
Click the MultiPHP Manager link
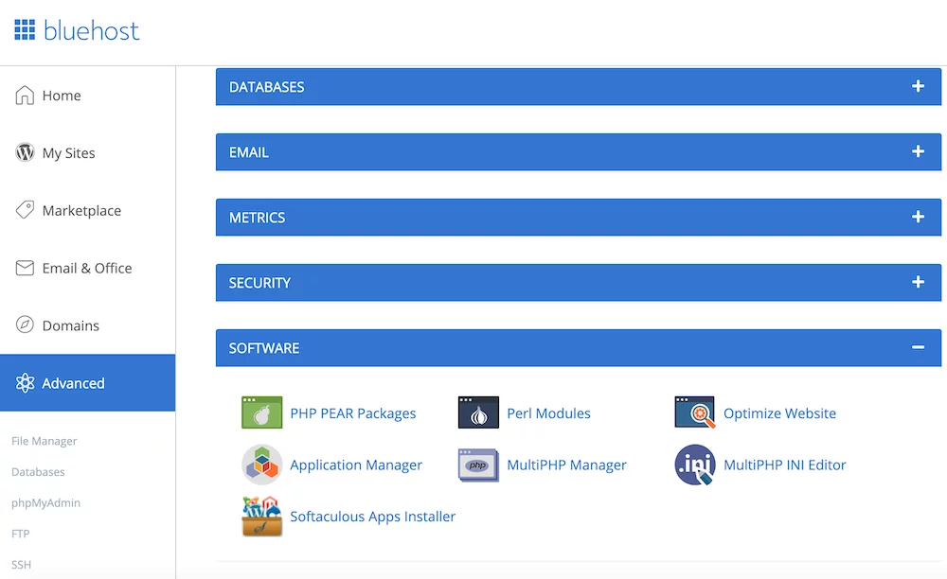point(566,465)
